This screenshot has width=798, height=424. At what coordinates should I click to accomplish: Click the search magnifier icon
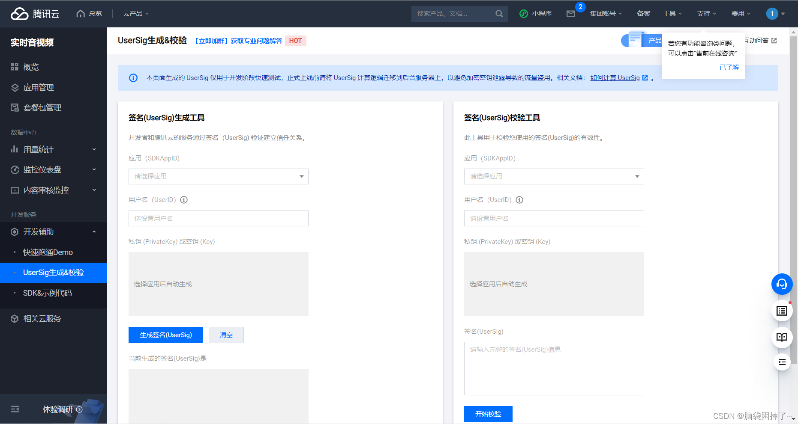(x=499, y=14)
